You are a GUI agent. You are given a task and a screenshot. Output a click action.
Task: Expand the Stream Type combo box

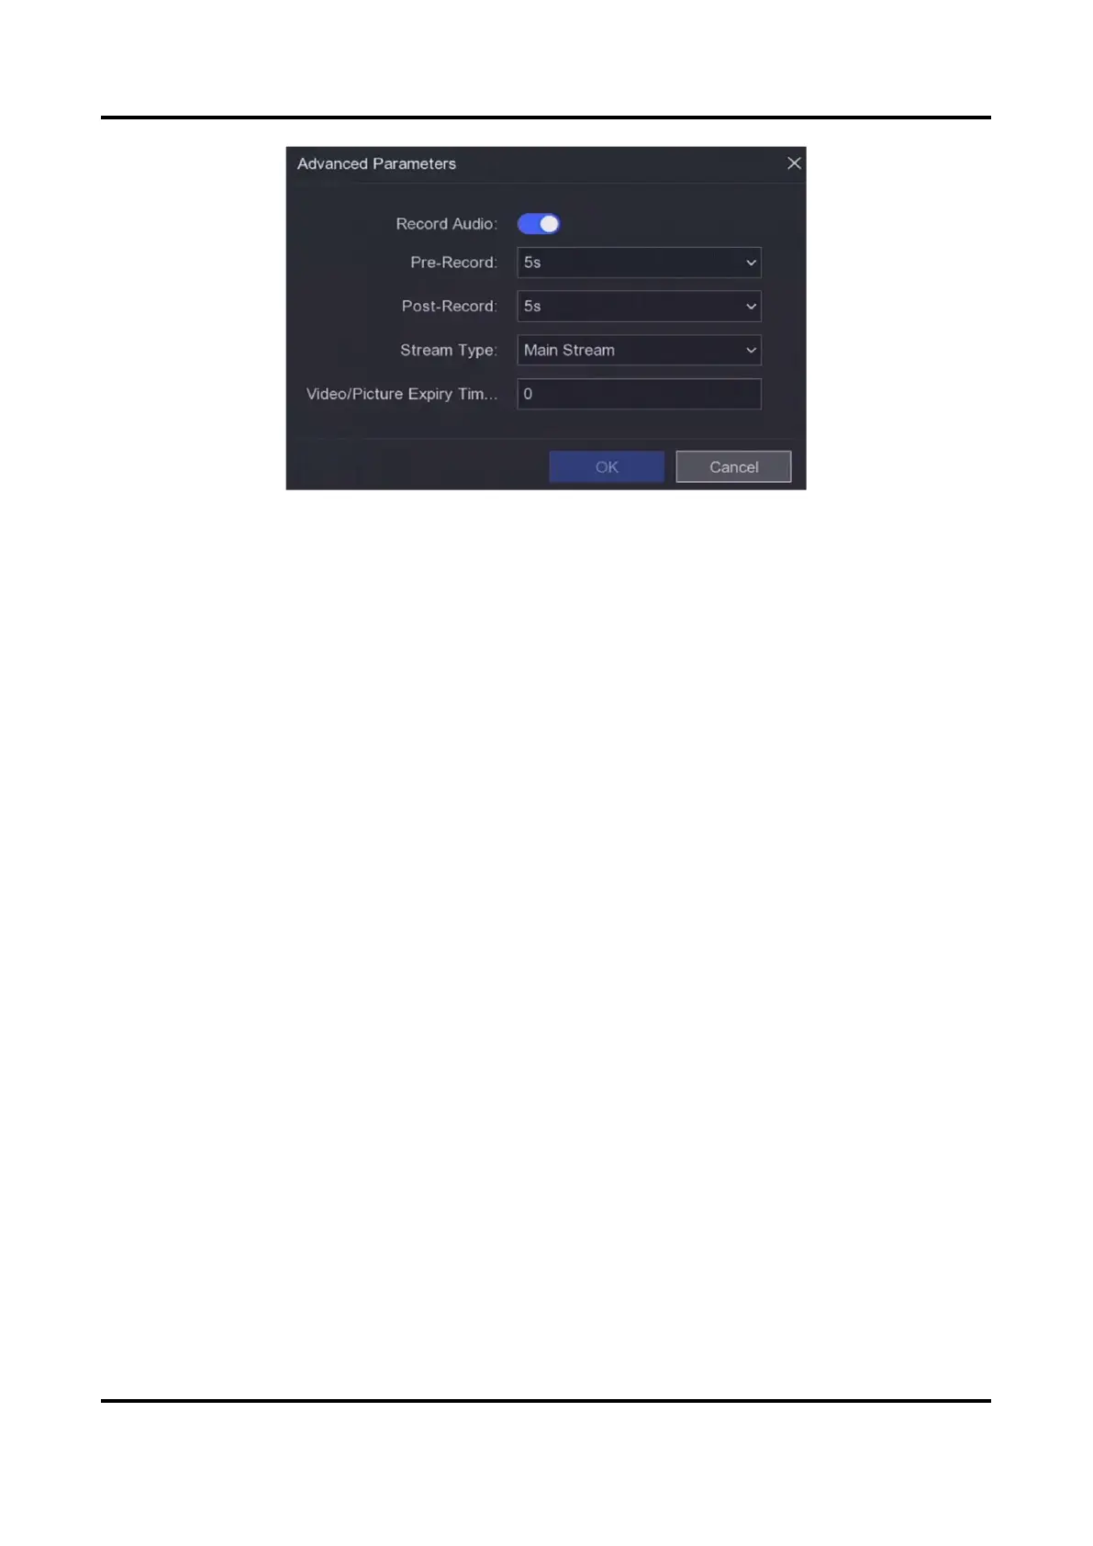639,350
